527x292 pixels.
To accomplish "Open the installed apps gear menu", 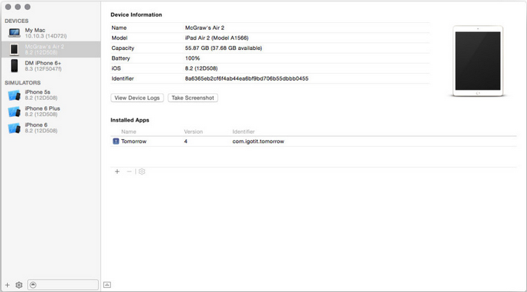I will [142, 172].
